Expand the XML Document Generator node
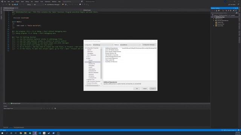241x135 pixels. pos(87,81)
